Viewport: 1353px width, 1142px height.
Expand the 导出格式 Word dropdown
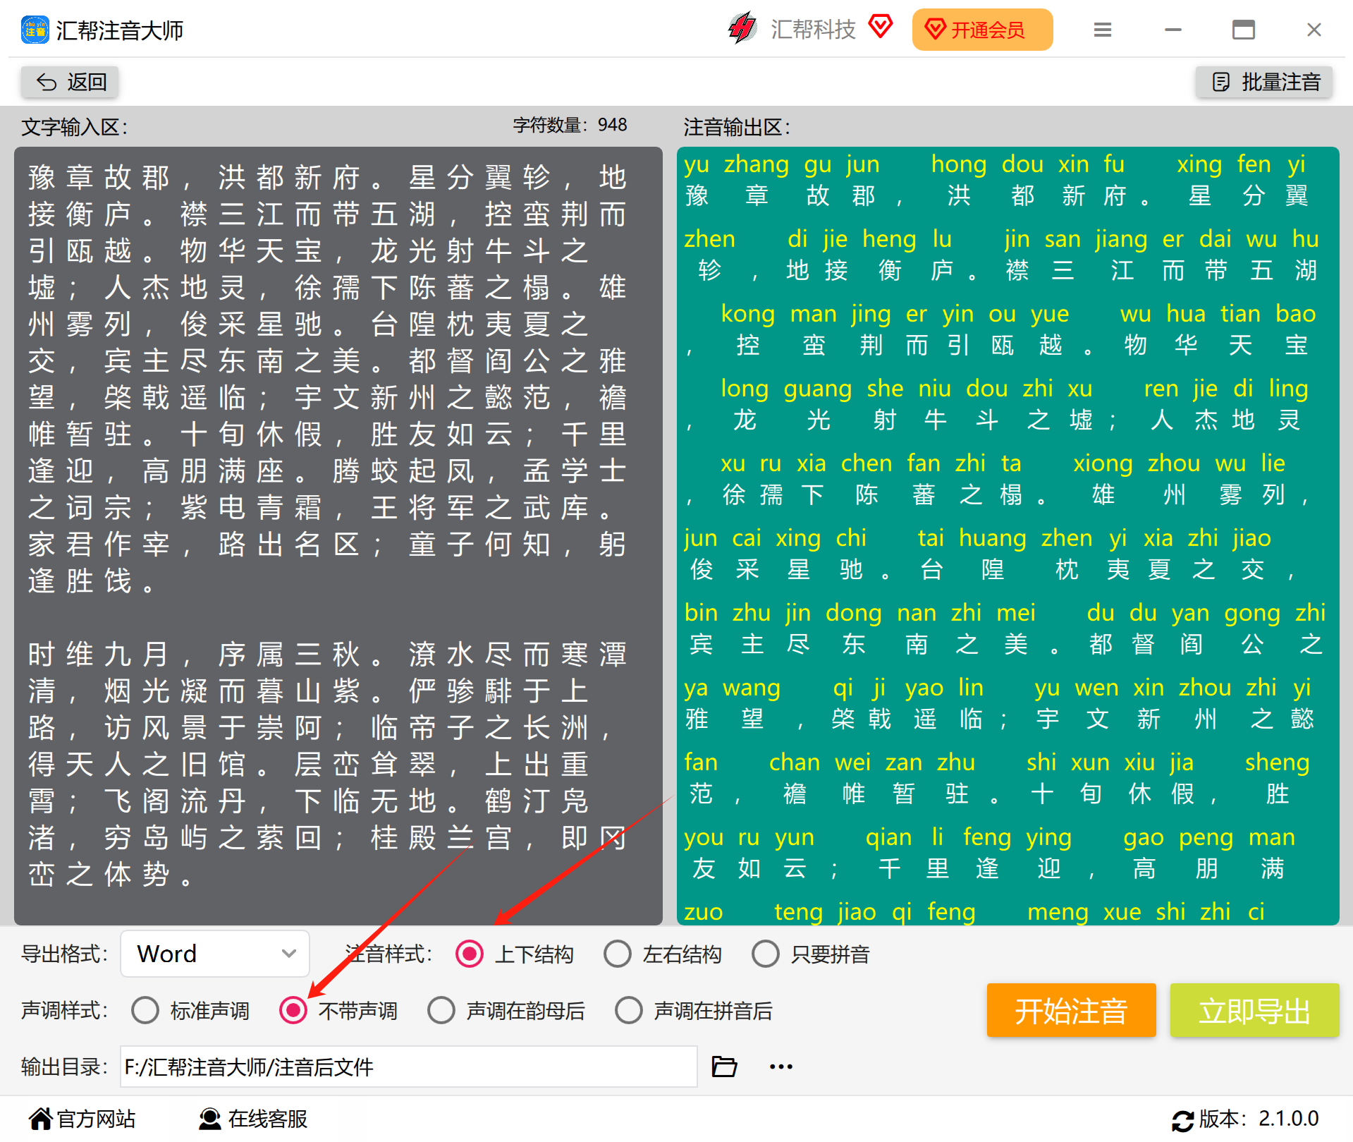[215, 954]
